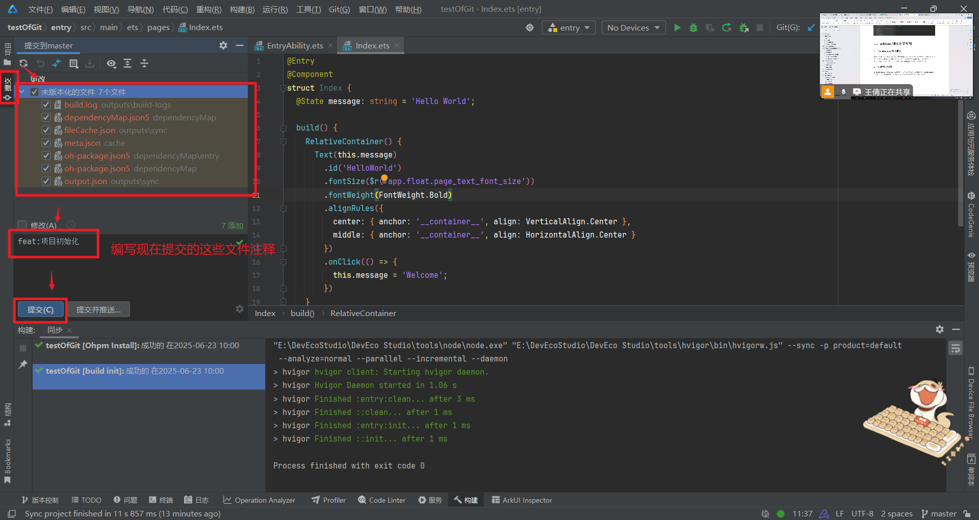Uncheck oh-package.json5 dependencyMap checkbox

(x=46, y=168)
